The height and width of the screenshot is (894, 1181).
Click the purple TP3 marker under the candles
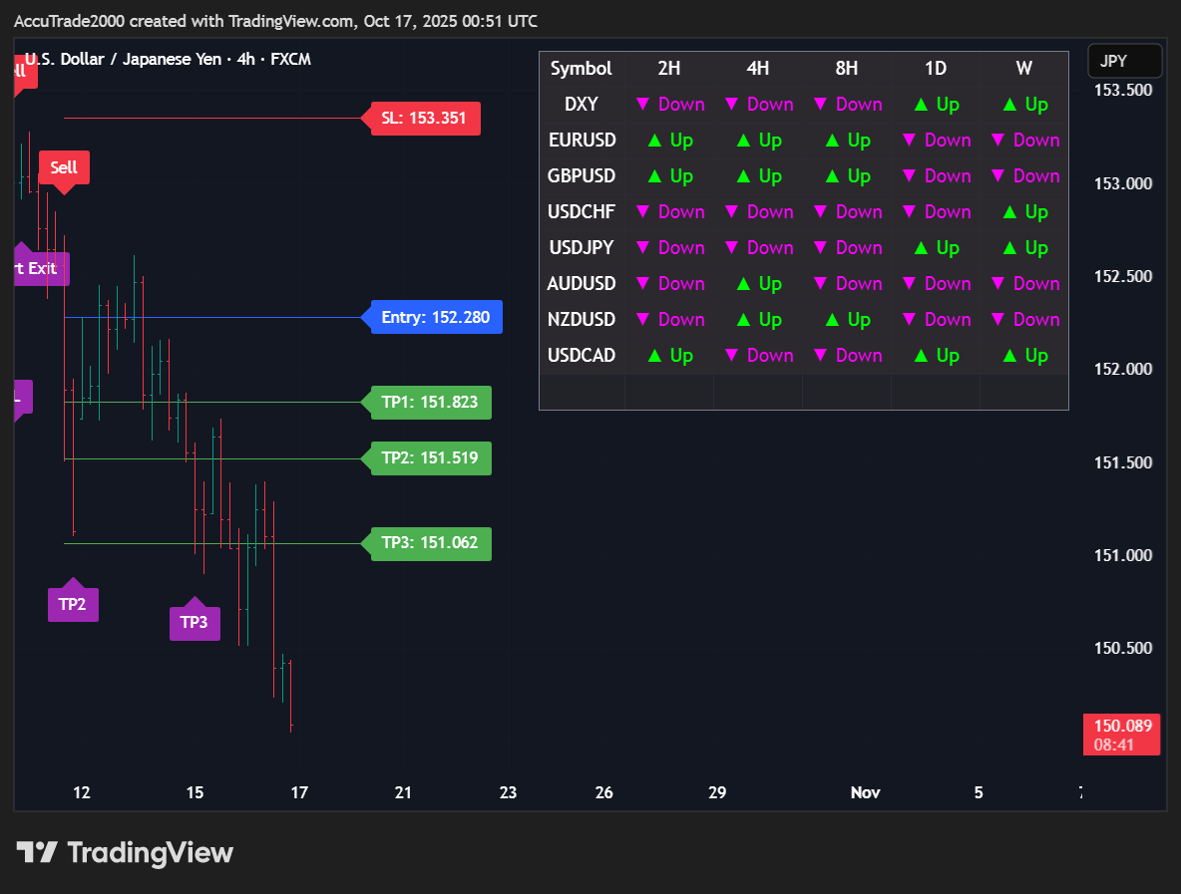(195, 623)
